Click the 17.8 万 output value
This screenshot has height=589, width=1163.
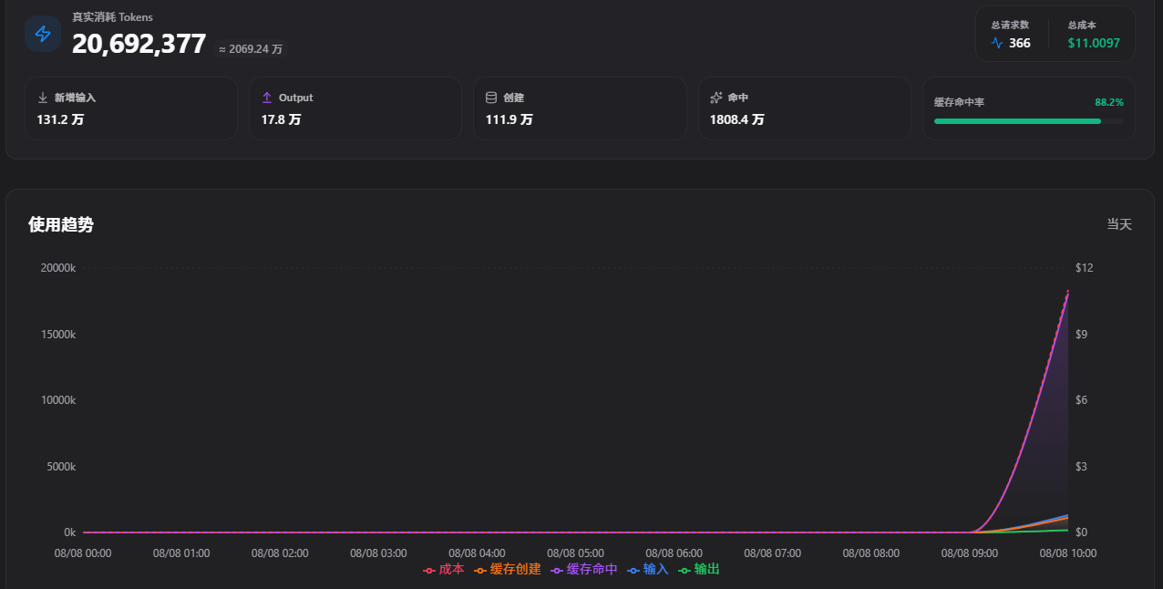(x=281, y=119)
